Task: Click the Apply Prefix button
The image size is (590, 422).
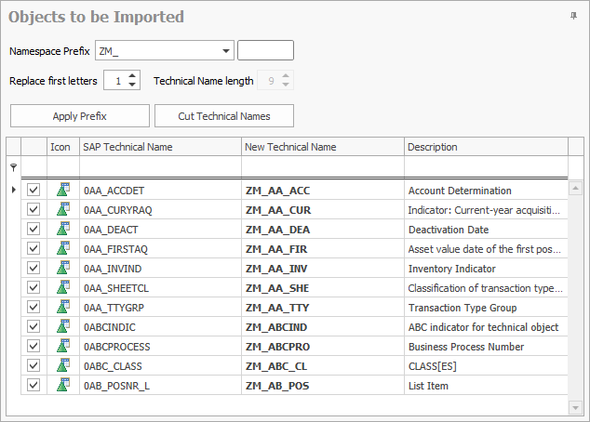Action: point(80,116)
